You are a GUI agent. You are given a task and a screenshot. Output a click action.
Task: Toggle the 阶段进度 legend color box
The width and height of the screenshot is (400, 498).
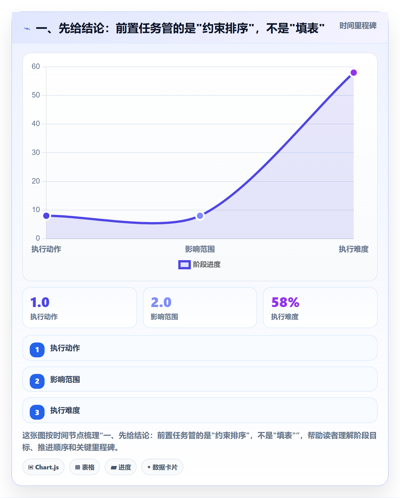click(184, 265)
